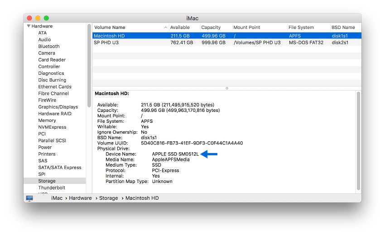Viewport: 385px width, 236px height.
Task: Select the SP PHD U3 volume row
Action: 227,43
